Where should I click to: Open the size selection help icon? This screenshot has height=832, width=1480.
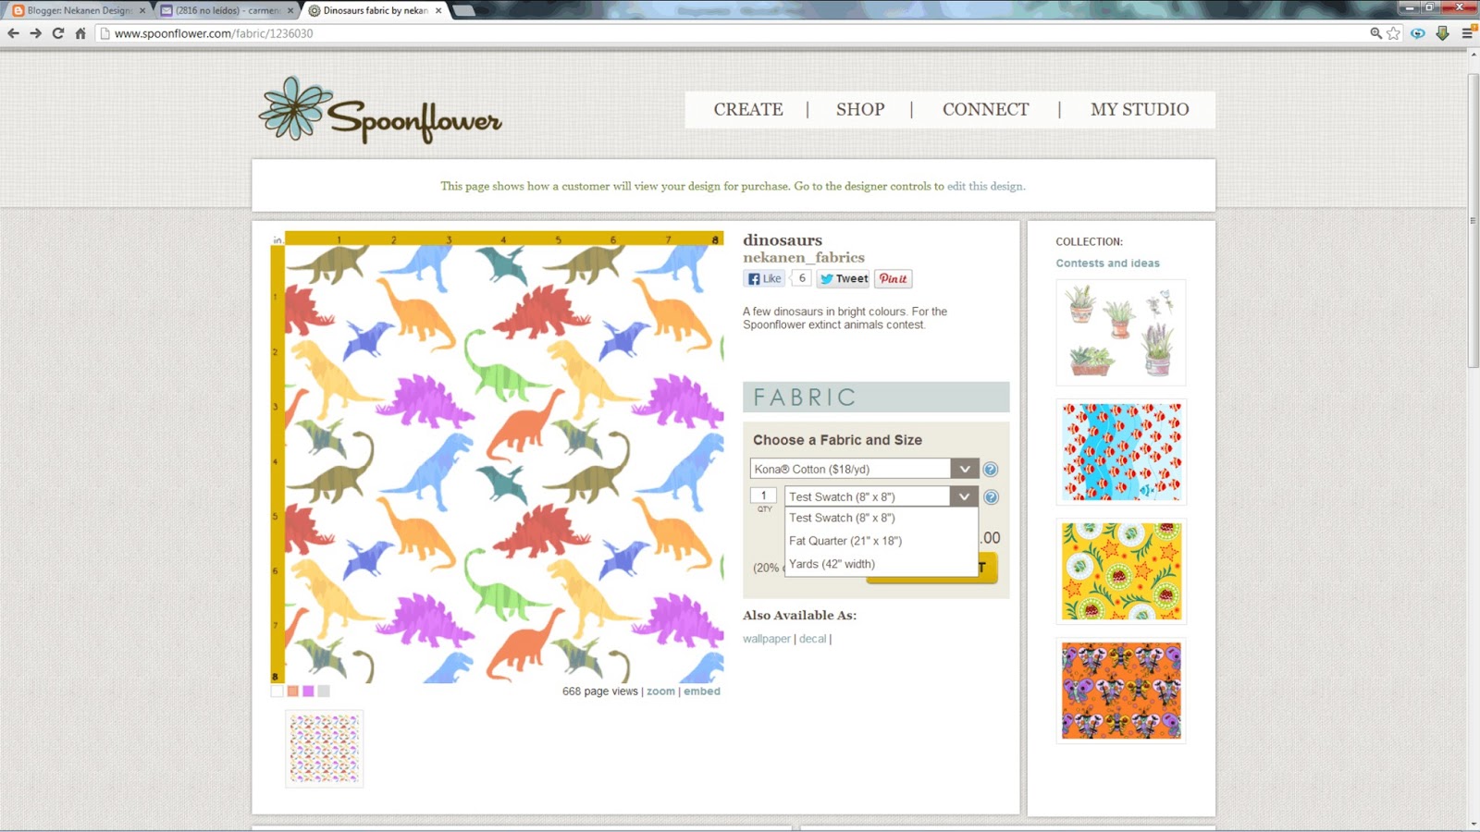tap(990, 496)
